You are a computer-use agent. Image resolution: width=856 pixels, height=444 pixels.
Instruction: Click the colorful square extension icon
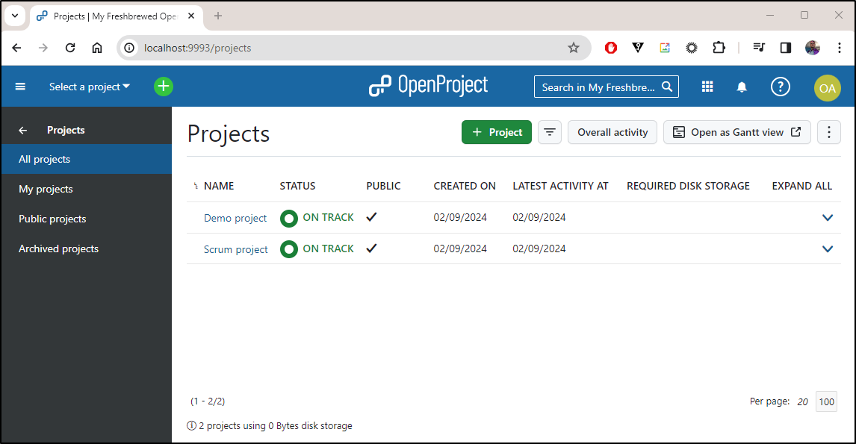(x=664, y=48)
